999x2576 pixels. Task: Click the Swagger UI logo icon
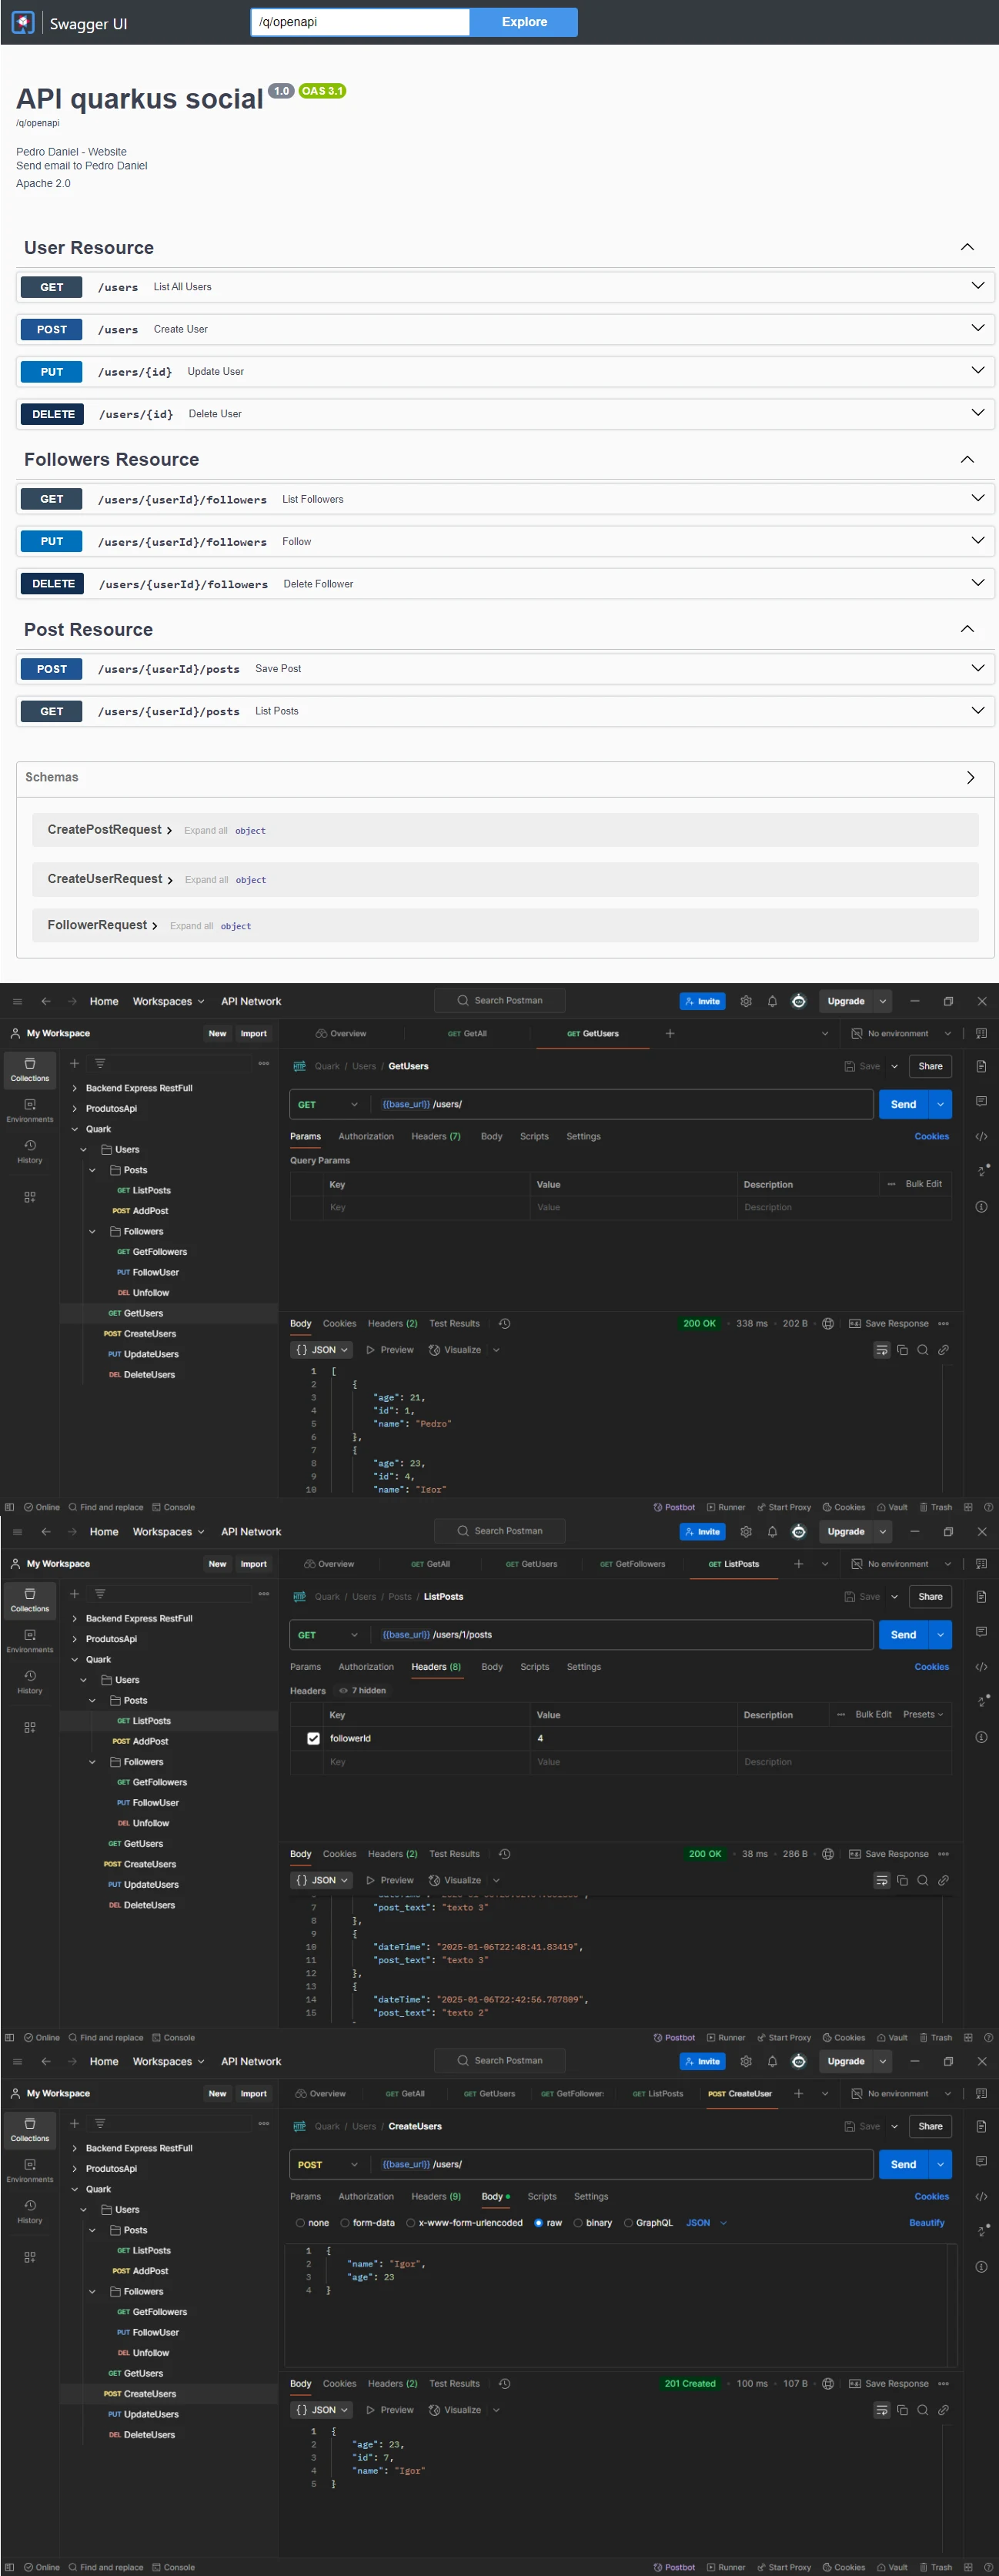coord(22,22)
